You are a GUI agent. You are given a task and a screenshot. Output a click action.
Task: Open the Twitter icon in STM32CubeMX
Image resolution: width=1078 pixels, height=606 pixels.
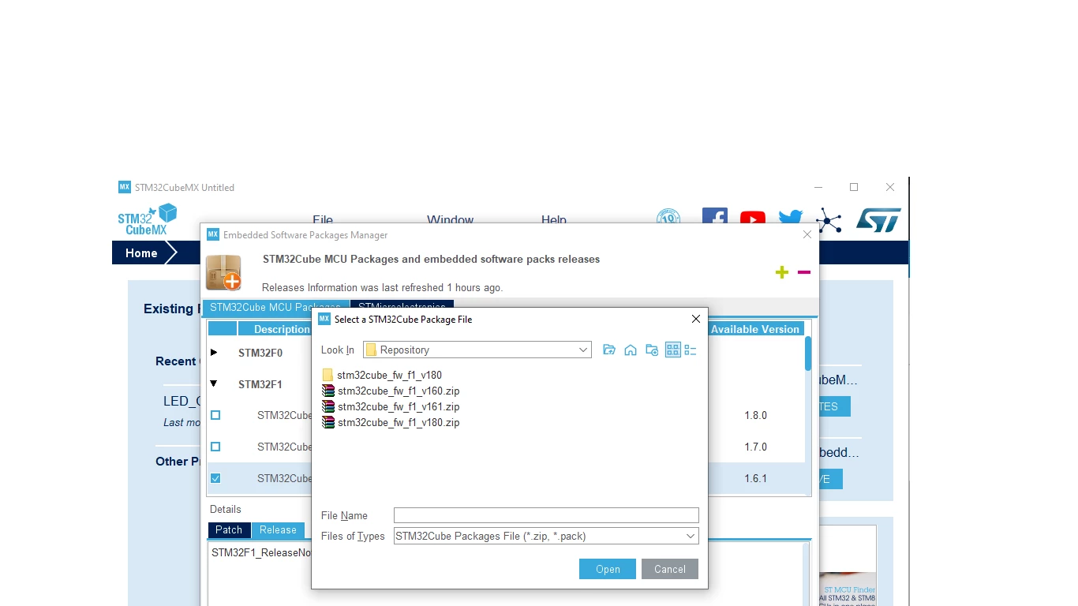(x=790, y=218)
